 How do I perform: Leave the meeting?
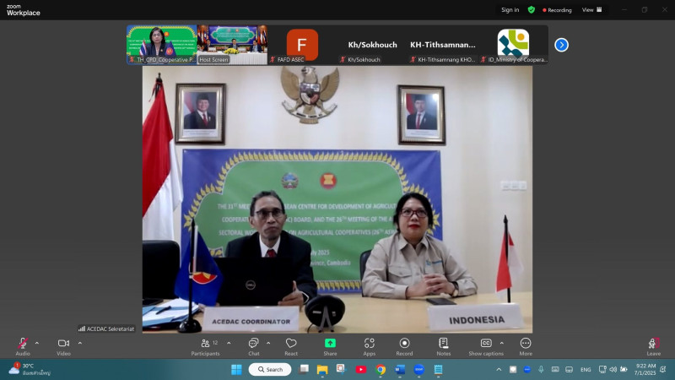click(653, 347)
